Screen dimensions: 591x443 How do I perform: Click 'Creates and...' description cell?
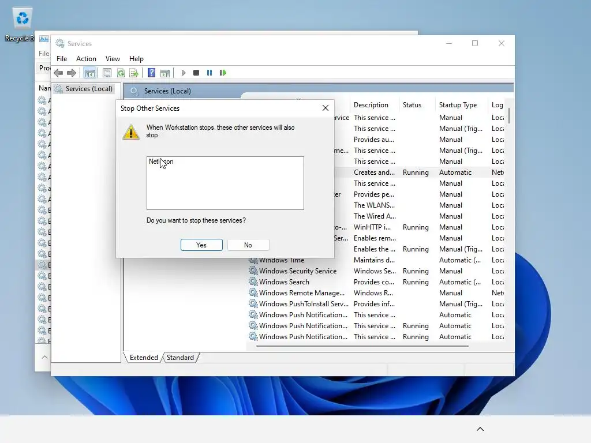point(374,172)
